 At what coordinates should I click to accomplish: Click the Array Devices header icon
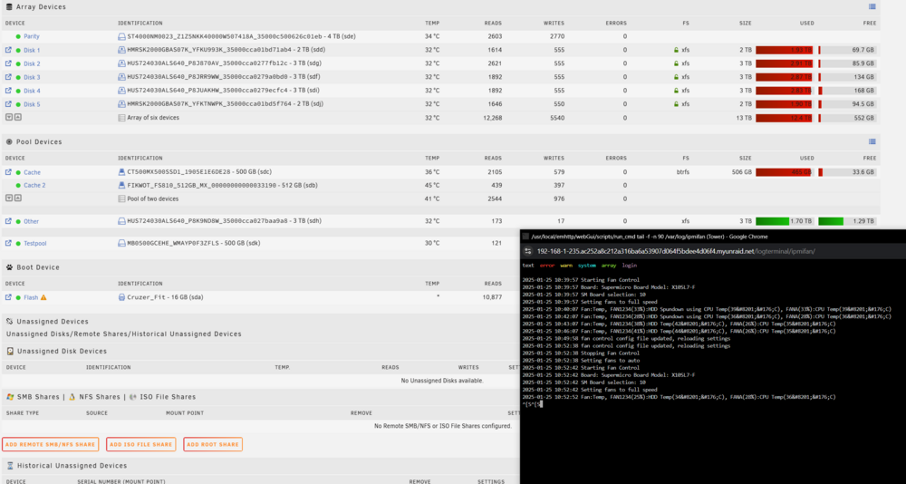(x=9, y=7)
